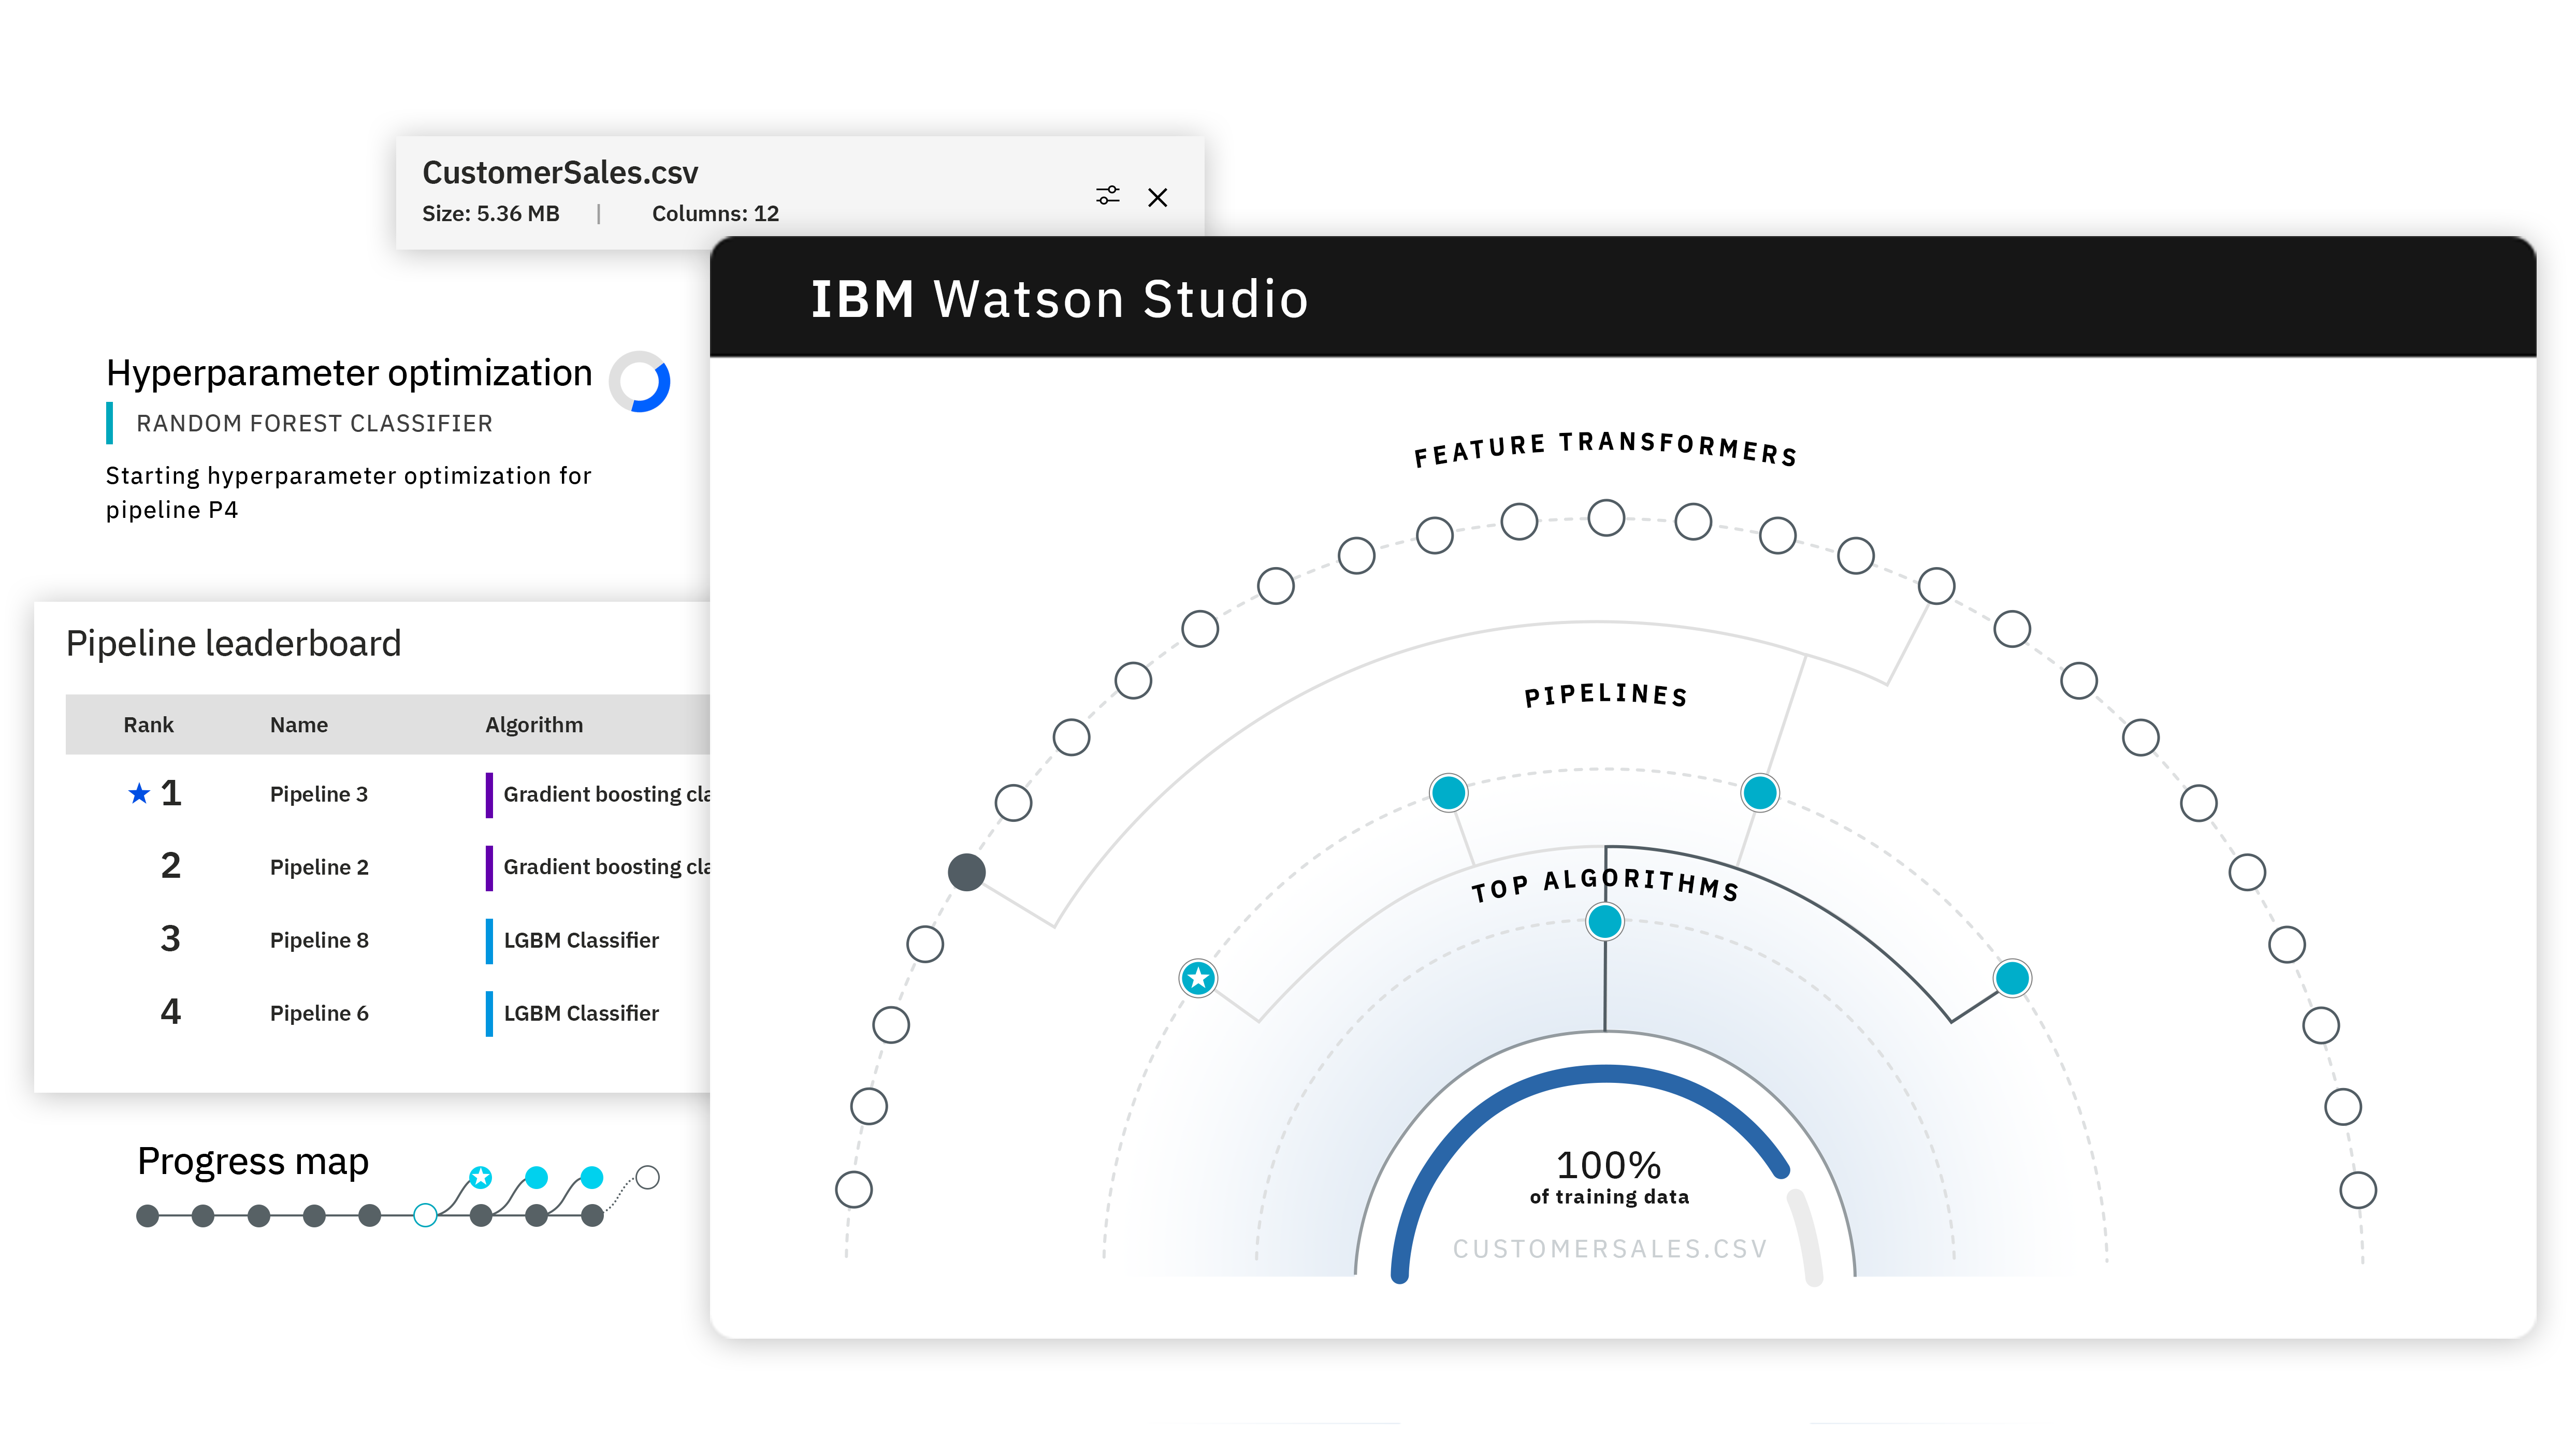Click LGBM Classifier for Pipeline 8
The image size is (2576, 1449).
point(581,940)
